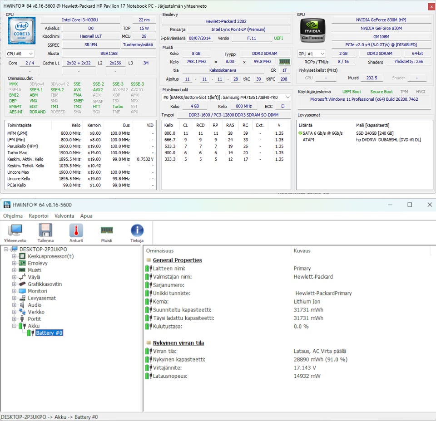Open the memory module slot dropdown
Screen dimensions: 436x421
227,98
